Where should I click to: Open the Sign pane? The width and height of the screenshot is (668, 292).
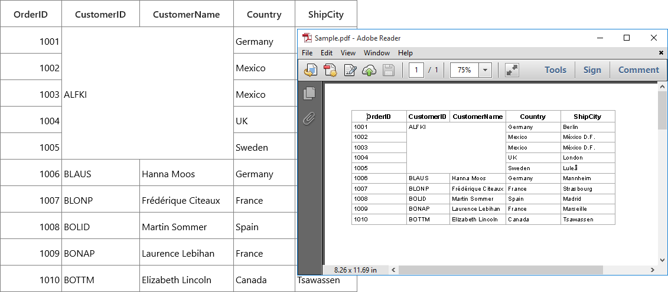pos(592,70)
